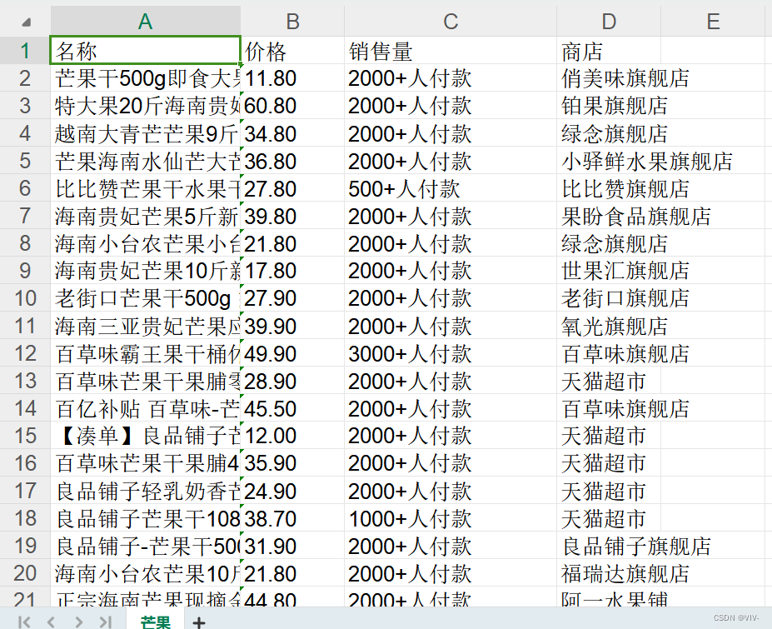This screenshot has height=629, width=772.
Task: Add a new sheet with plus
Action: tap(199, 622)
